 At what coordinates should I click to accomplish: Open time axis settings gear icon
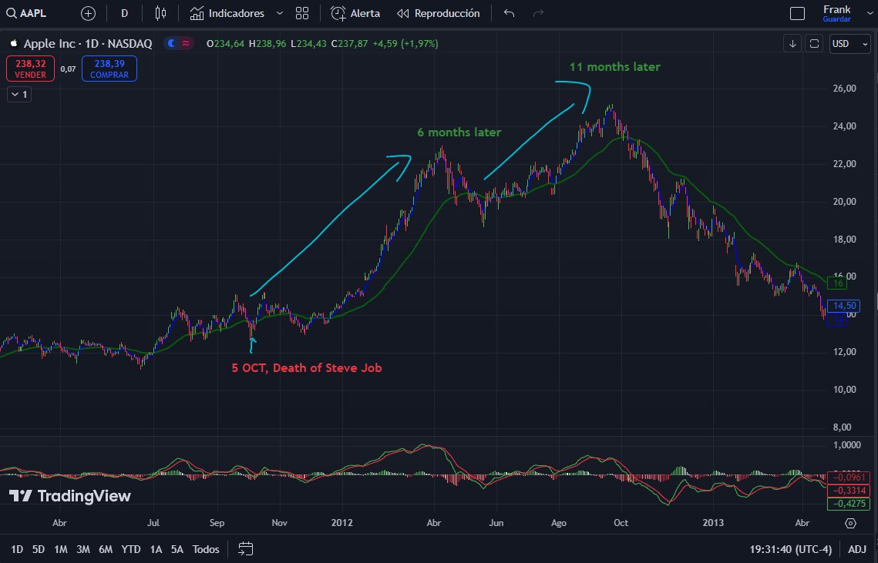pyautogui.click(x=850, y=523)
